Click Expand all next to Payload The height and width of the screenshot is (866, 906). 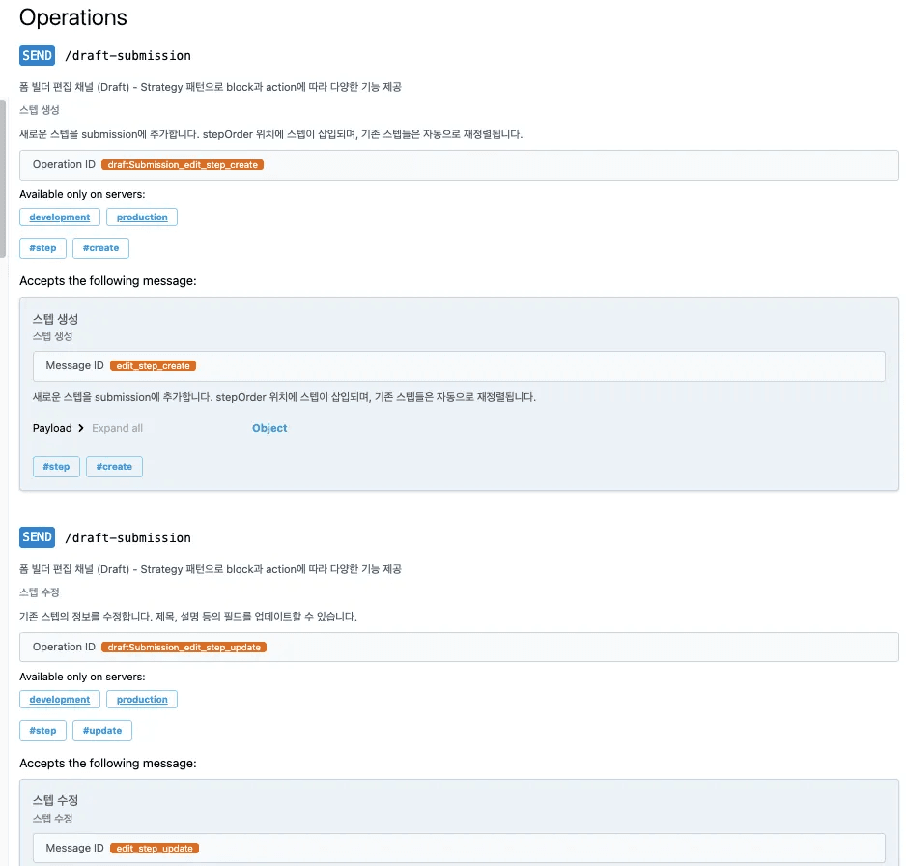tap(117, 428)
